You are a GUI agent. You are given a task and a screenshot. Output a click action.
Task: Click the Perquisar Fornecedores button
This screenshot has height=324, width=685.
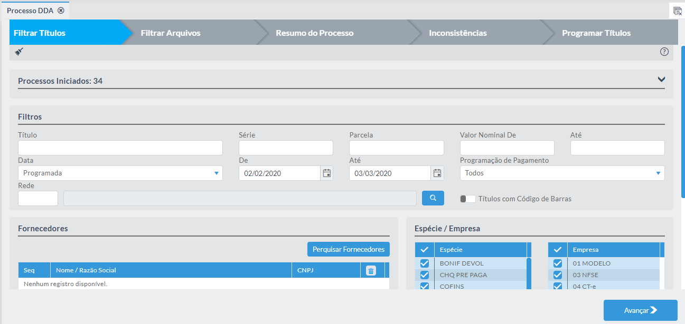pos(348,249)
